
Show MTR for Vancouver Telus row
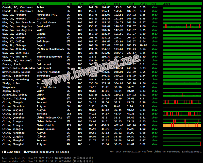click(155, 7)
